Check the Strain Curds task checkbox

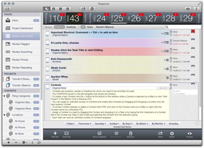point(47,68)
